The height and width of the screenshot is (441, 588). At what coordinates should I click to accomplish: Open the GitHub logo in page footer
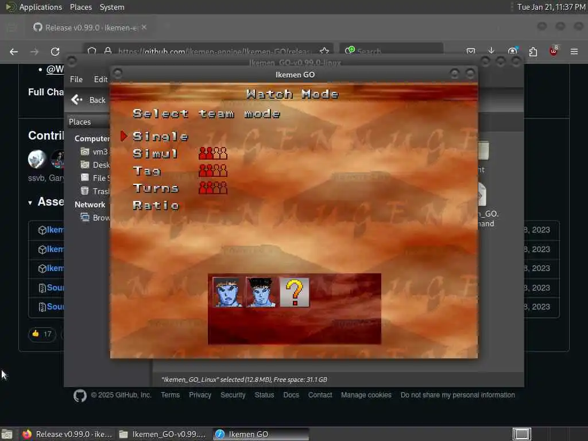pos(80,396)
